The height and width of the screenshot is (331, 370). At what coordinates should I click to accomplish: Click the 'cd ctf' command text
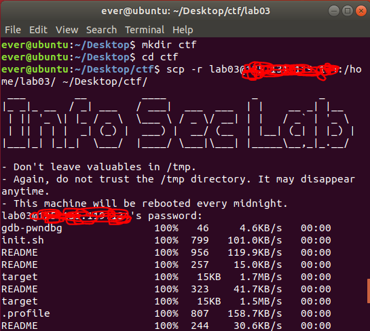pos(160,57)
